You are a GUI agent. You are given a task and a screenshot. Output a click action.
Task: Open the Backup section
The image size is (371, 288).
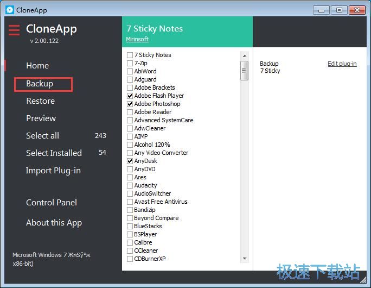coord(40,84)
